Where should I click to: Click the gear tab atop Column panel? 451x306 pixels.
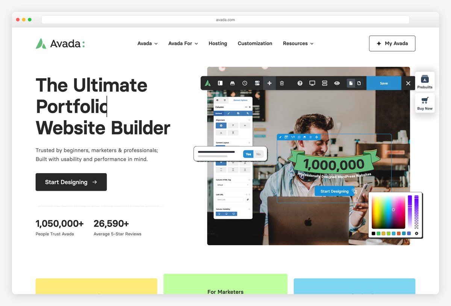click(x=217, y=100)
